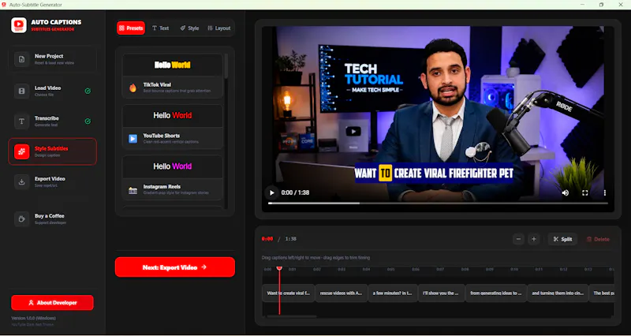The width and height of the screenshot is (631, 336).
Task: Open the Buy a Coffee entry
Action: (x=52, y=219)
